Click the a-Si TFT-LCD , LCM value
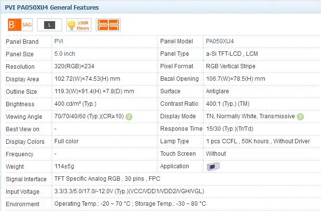Image resolution: width=321 pixels, height=211 pixels. click(232, 54)
